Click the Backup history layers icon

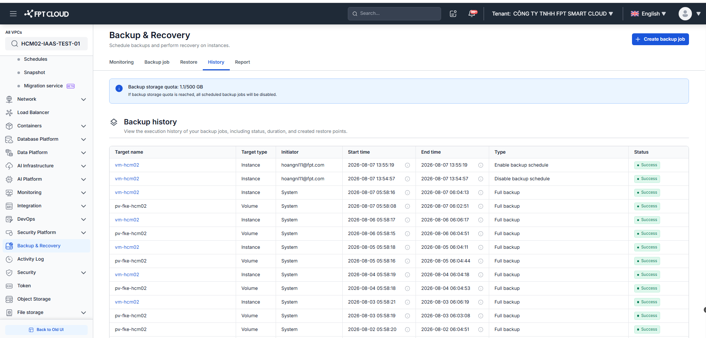click(114, 122)
